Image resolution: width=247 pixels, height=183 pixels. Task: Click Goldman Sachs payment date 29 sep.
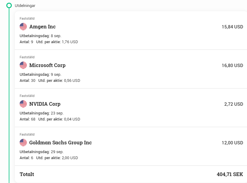[x=57, y=152]
